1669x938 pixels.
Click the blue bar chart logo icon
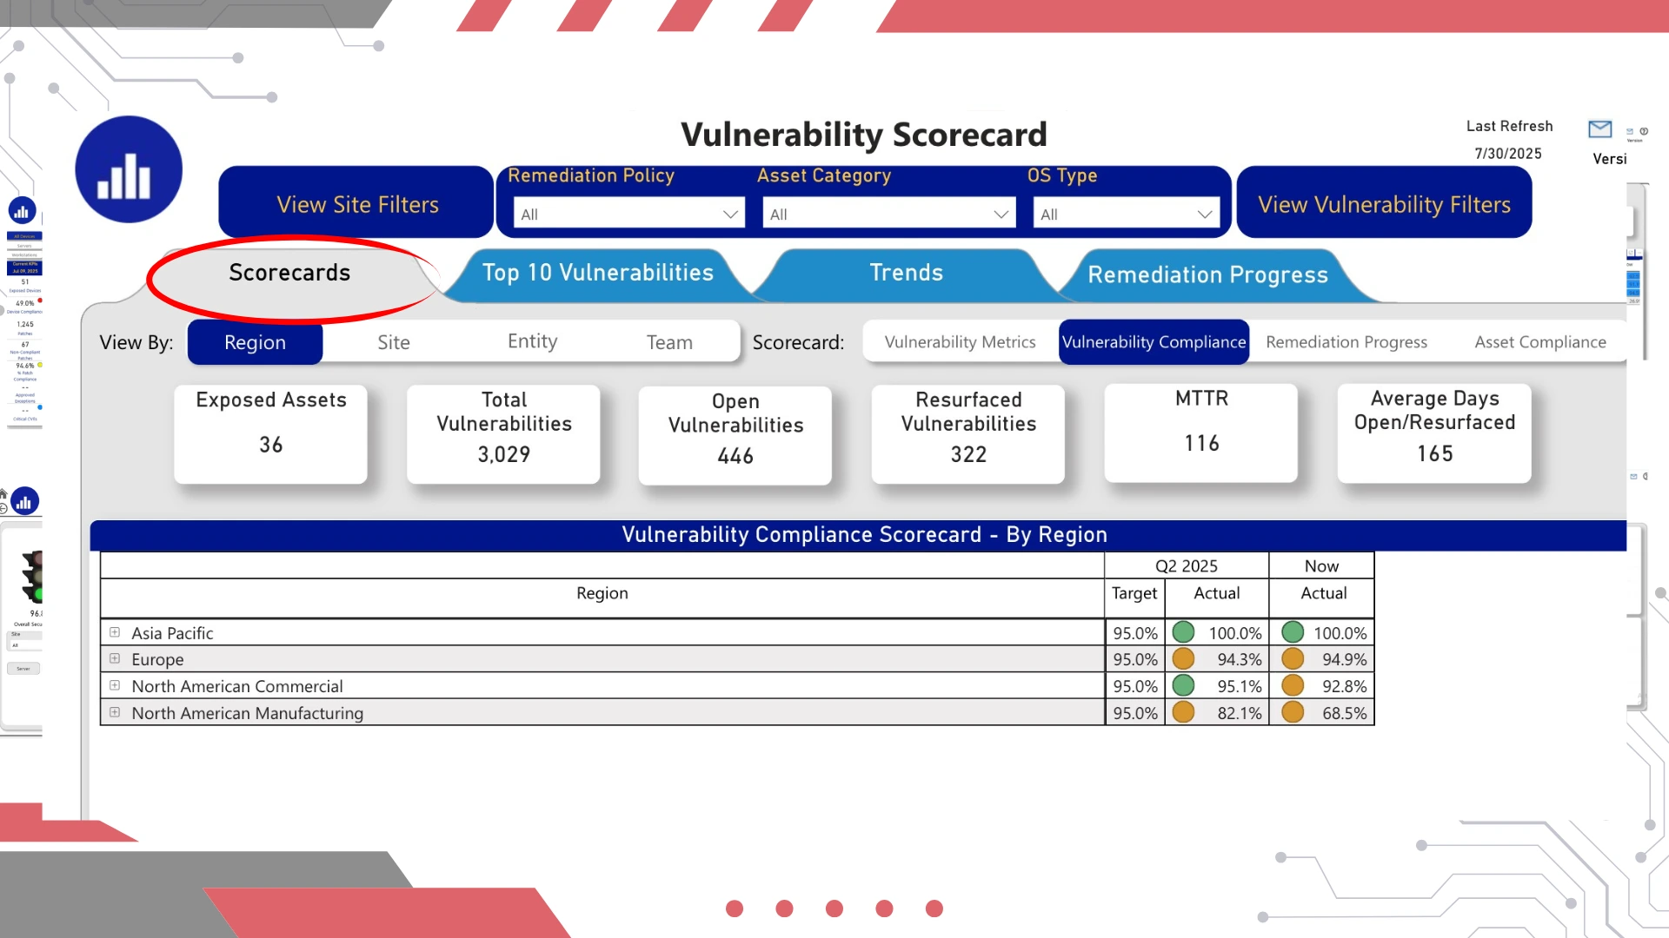(x=129, y=170)
